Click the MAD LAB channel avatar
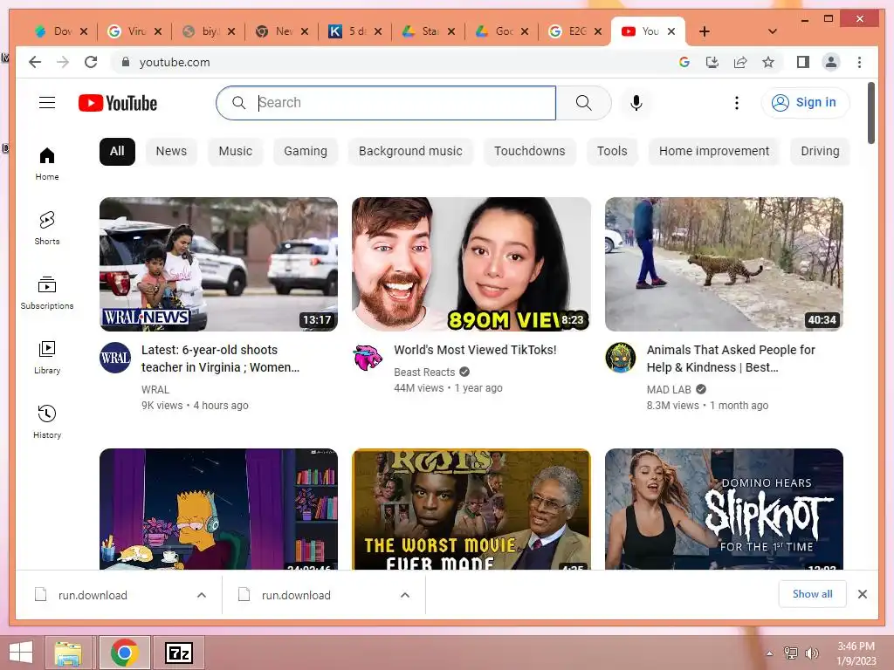Viewport: 894px width, 670px height. 621,358
